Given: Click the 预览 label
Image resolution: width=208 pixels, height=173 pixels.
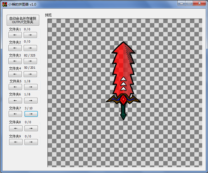Looking at the screenshot, I should tap(48, 15).
